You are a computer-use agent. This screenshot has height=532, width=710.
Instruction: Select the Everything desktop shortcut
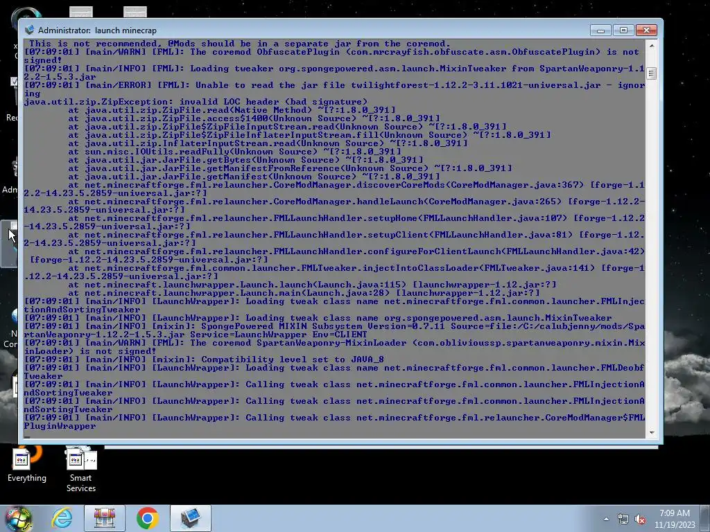point(27,464)
